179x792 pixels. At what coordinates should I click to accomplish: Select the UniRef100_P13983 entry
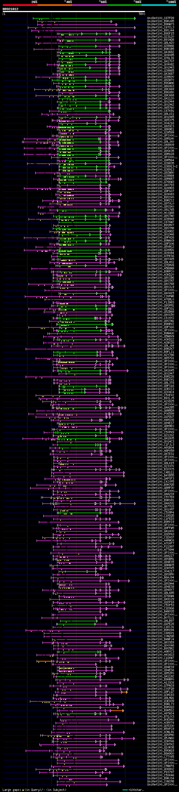pos(161,302)
